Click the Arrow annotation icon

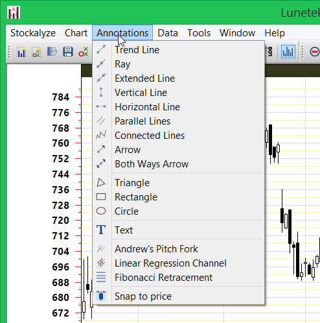pos(101,149)
